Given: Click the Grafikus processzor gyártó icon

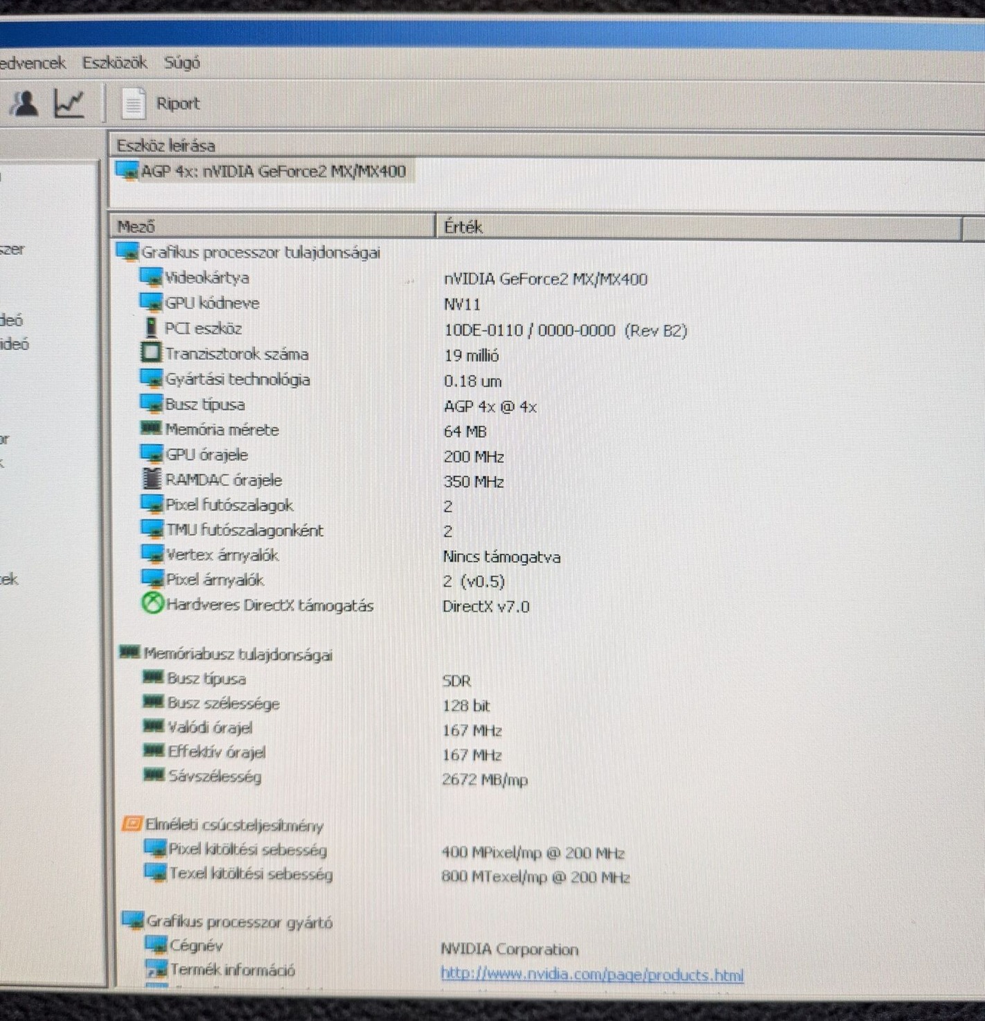Looking at the screenshot, I should pyautogui.click(x=133, y=921).
